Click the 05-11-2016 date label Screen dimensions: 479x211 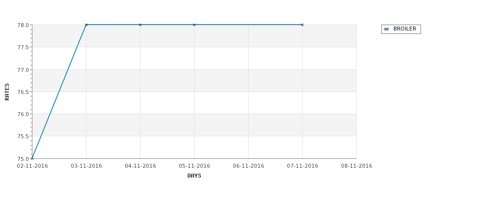[194, 166]
